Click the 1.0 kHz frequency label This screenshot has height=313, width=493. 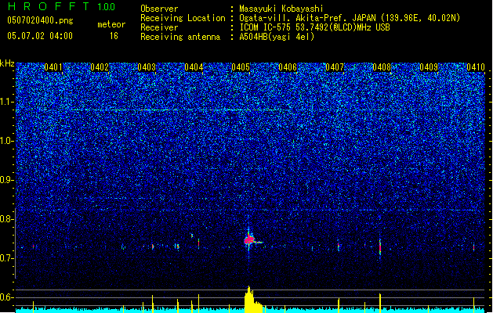click(6, 141)
